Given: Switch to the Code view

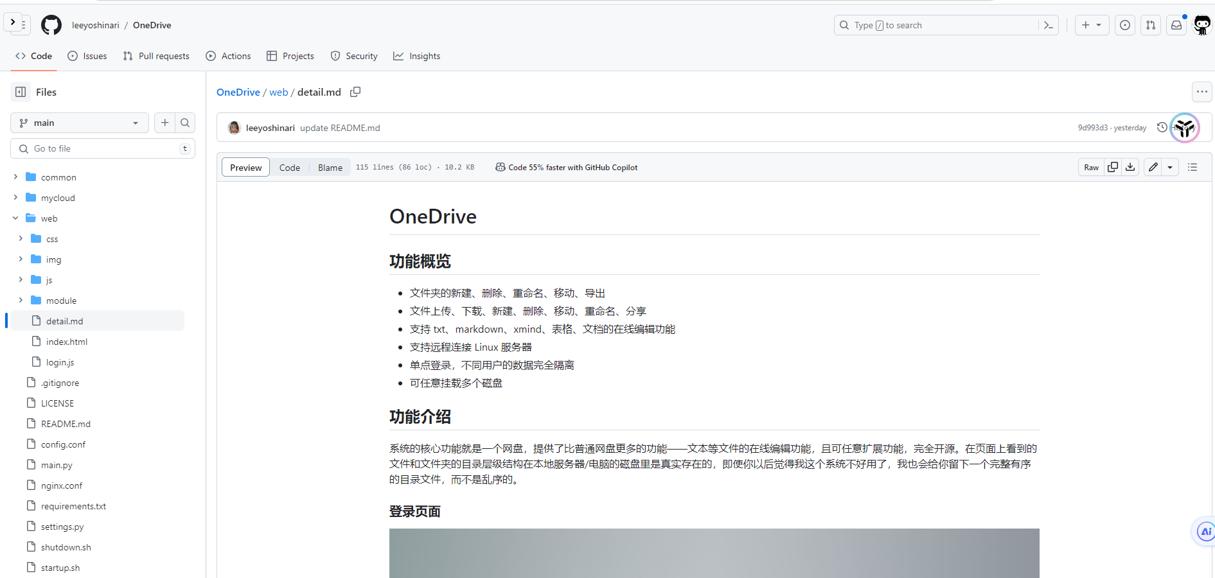Looking at the screenshot, I should coord(289,167).
